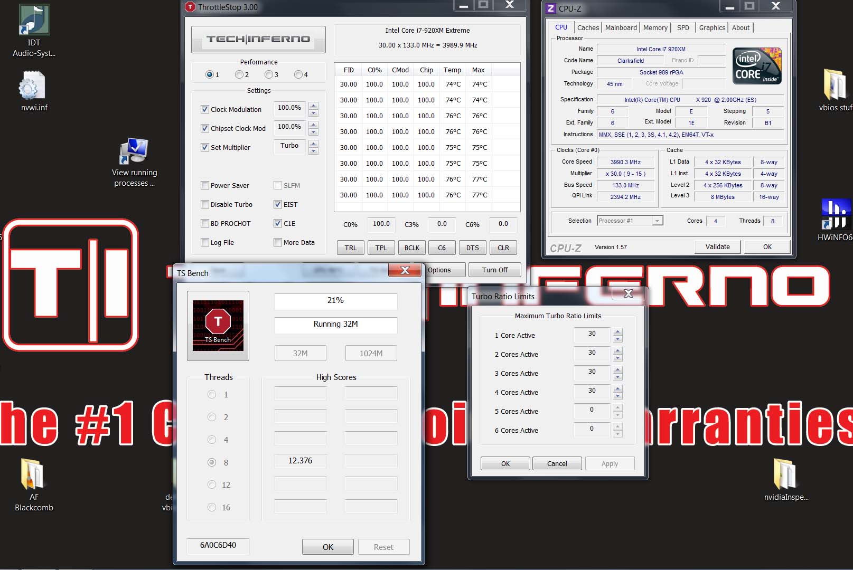Open the About tab in CPU-Z
Screen dimensions: 853x570
(x=740, y=27)
